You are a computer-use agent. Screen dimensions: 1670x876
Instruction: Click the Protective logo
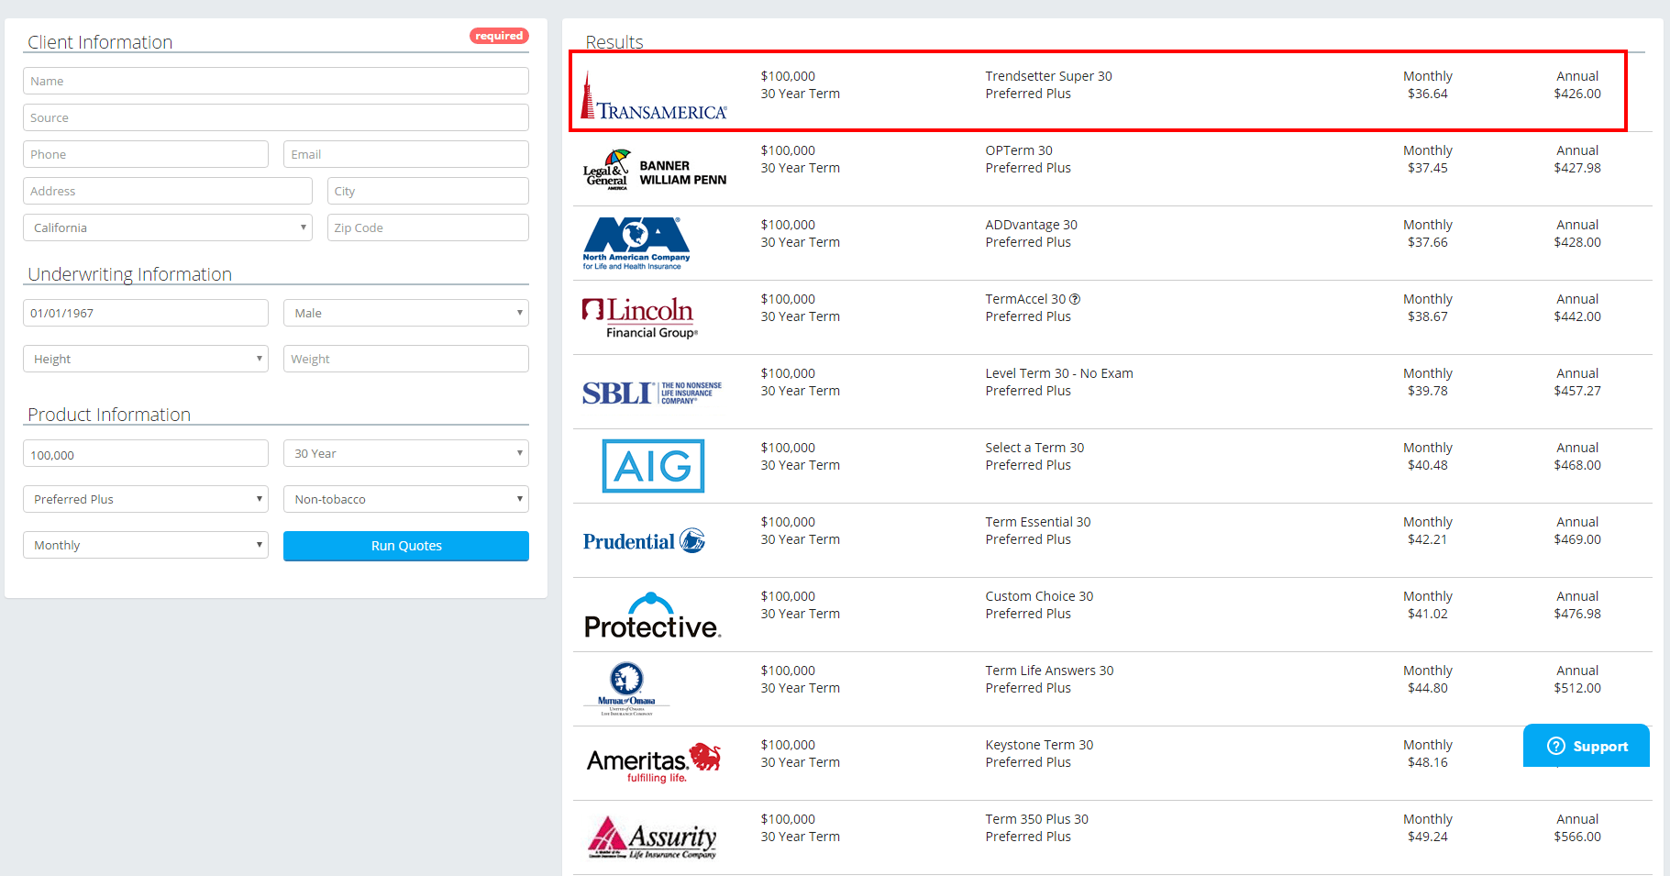(x=653, y=615)
